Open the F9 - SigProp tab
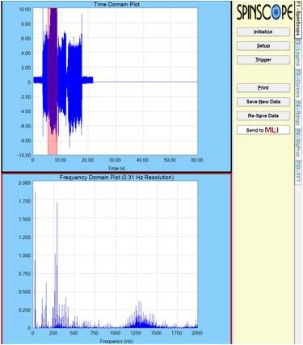Image resolution: width=303 pixels, height=345 pixels. pos(297,143)
